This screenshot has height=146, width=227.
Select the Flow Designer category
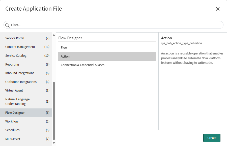[26, 113]
